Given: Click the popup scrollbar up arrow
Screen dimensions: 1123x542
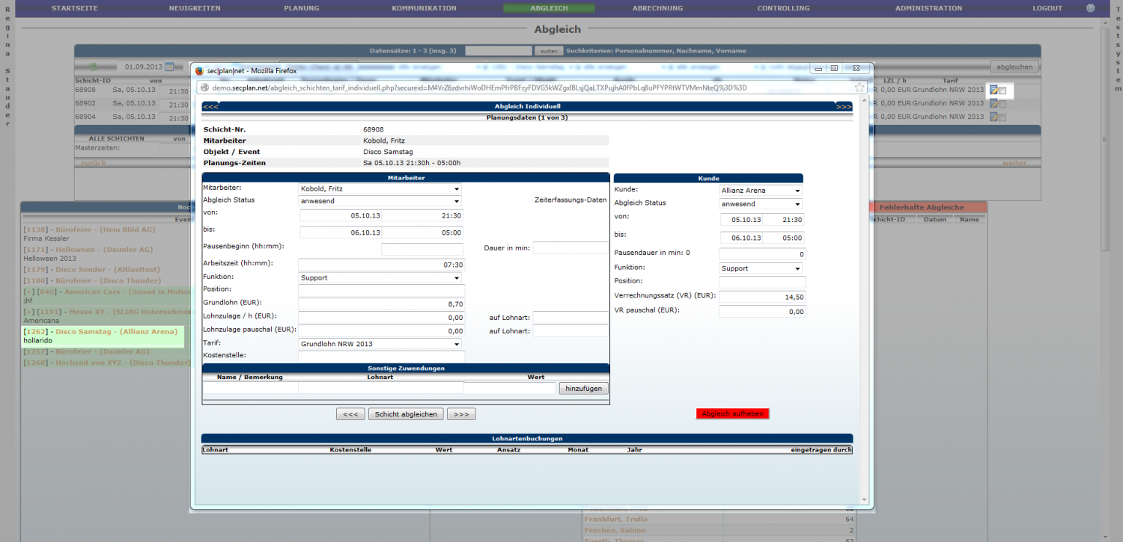Looking at the screenshot, I should pyautogui.click(x=865, y=102).
